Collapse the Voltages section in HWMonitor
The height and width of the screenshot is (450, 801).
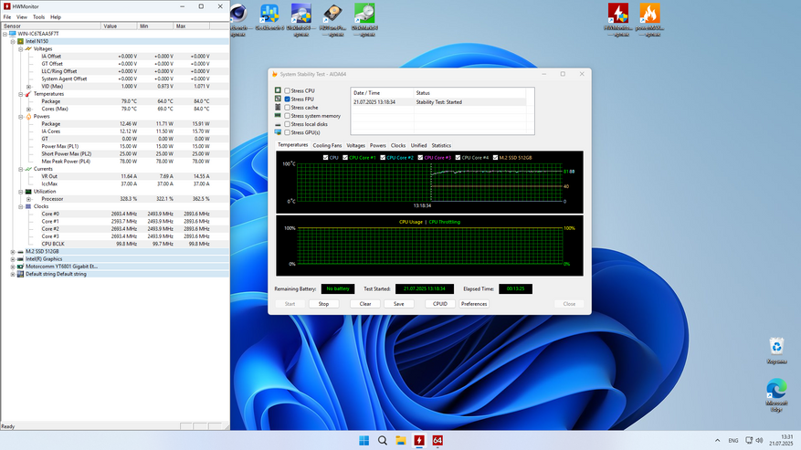click(x=20, y=48)
